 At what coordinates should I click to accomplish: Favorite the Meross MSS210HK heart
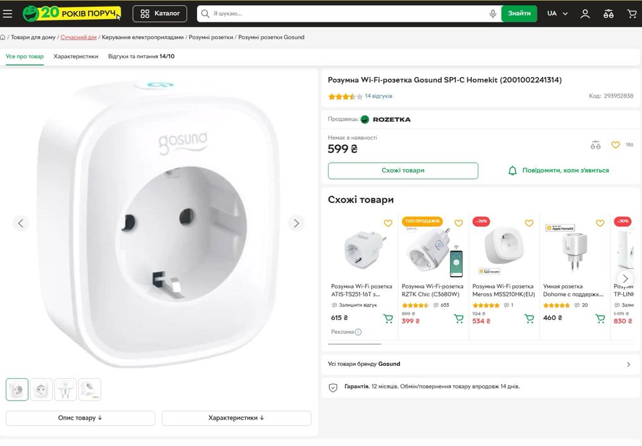point(529,223)
